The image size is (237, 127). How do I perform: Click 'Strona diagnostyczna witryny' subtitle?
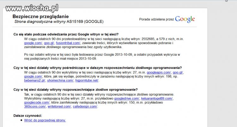[40, 22]
